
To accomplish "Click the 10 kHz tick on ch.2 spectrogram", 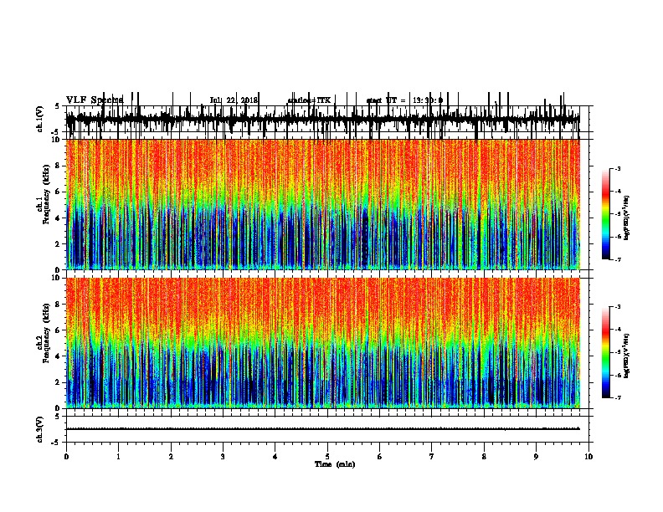I will point(56,278).
